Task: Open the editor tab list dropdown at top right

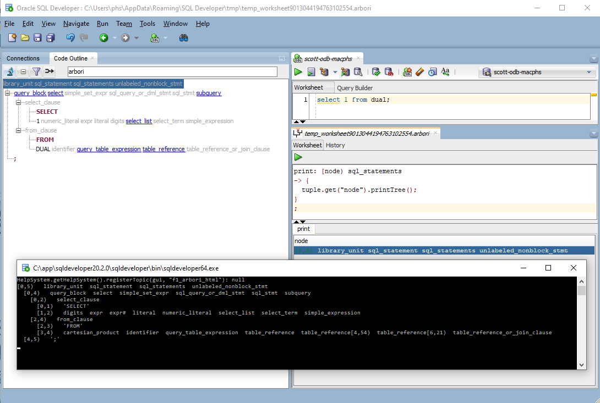Action: click(593, 58)
